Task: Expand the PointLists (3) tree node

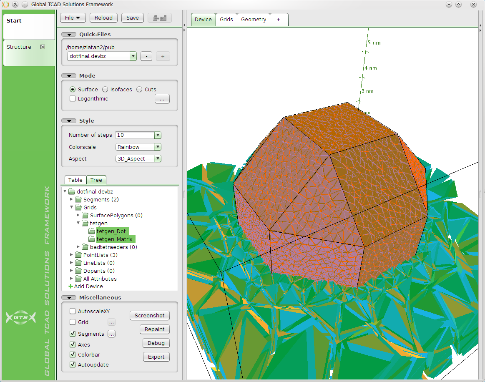Action: click(72, 255)
